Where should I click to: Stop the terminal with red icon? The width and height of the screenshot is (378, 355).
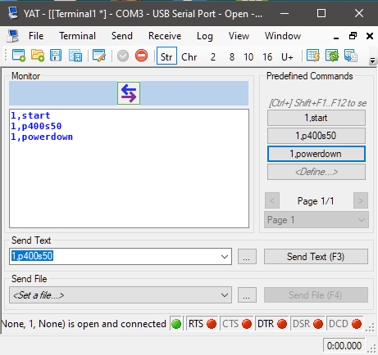pyautogui.click(x=141, y=56)
